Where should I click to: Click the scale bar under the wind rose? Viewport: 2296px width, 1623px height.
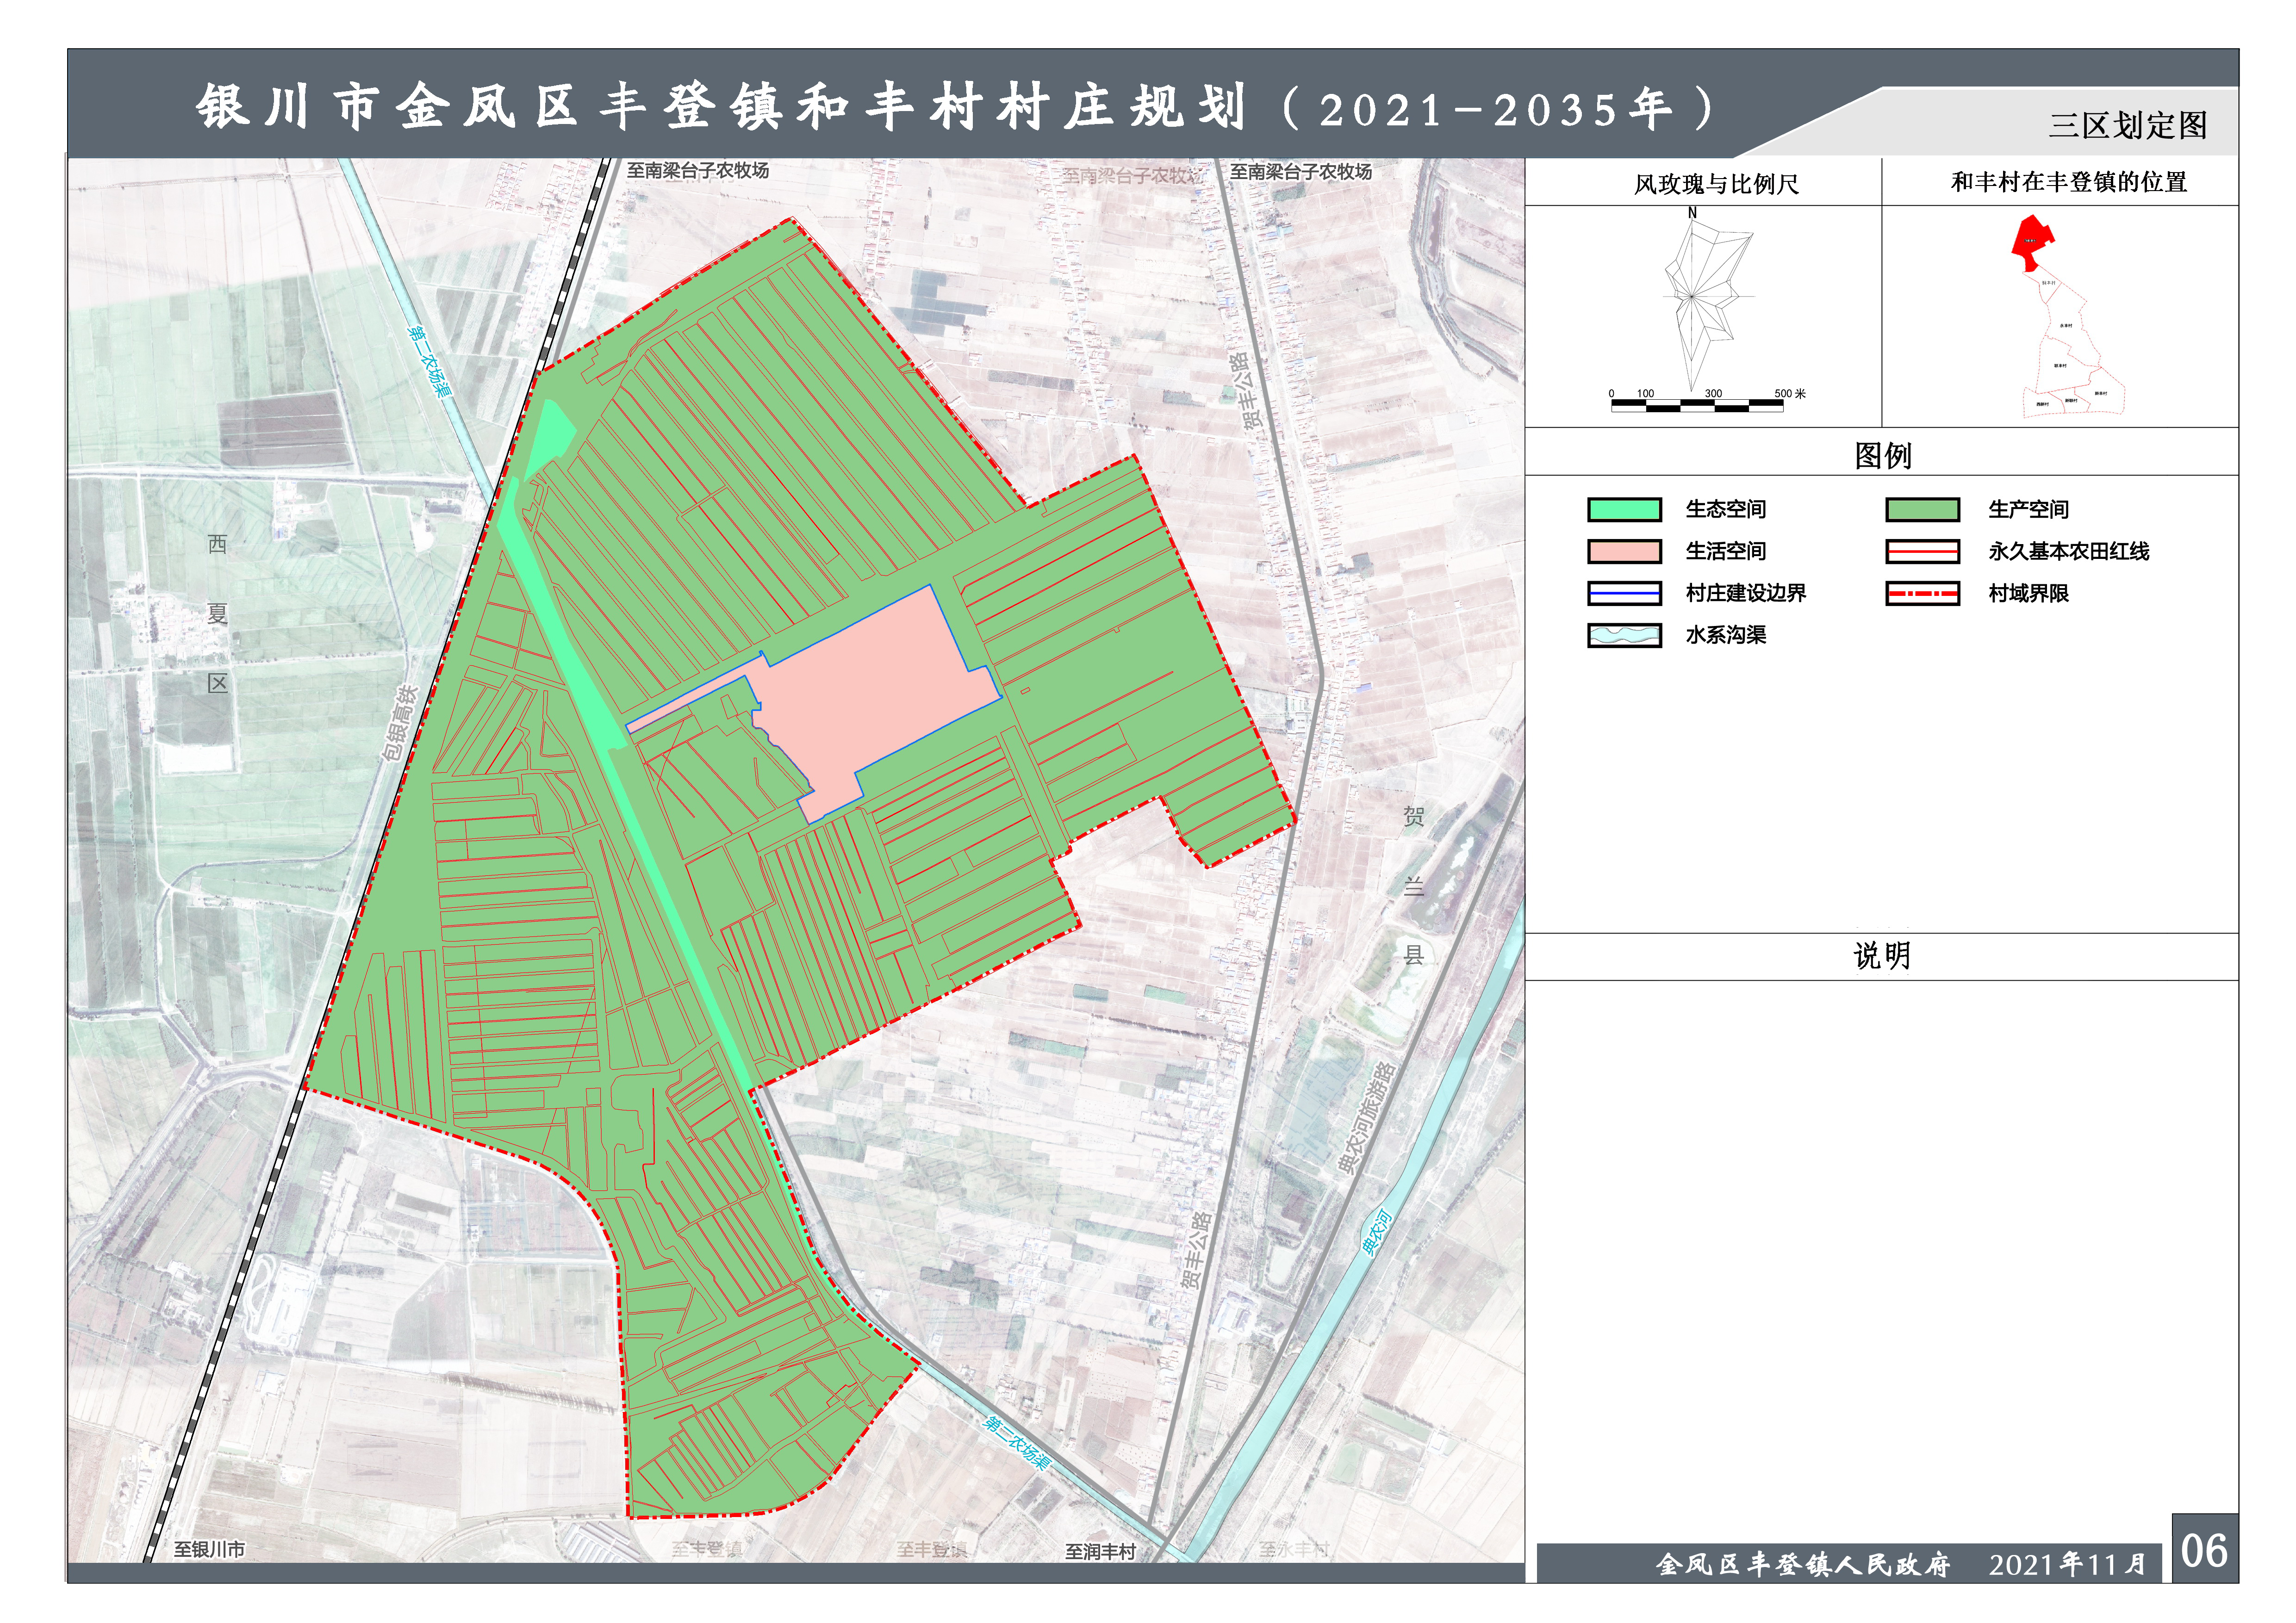coord(1697,406)
